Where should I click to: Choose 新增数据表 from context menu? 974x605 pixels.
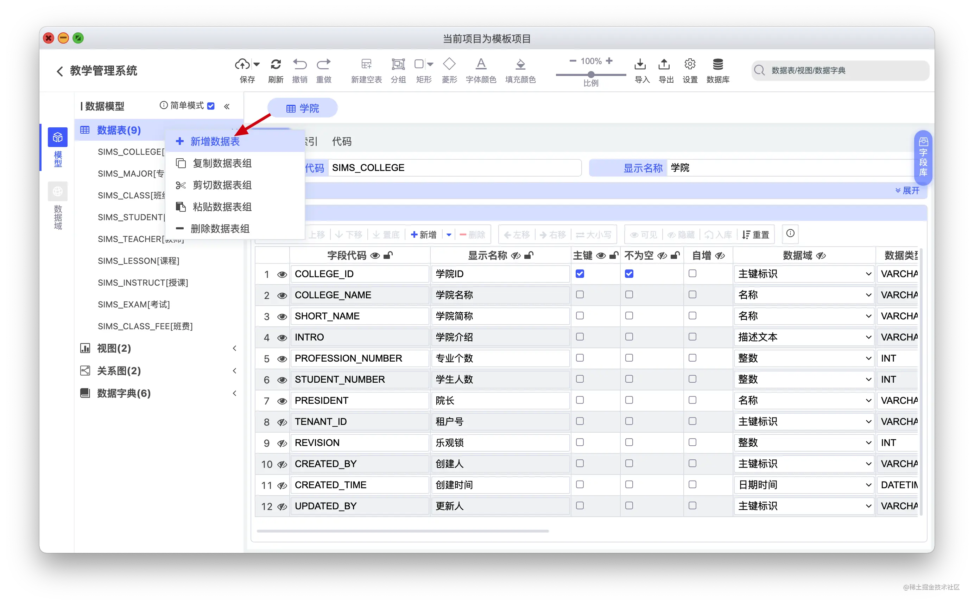215,141
